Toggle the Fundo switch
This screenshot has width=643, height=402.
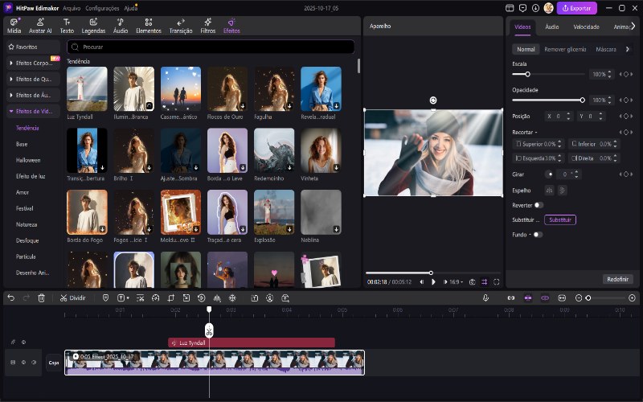point(538,235)
